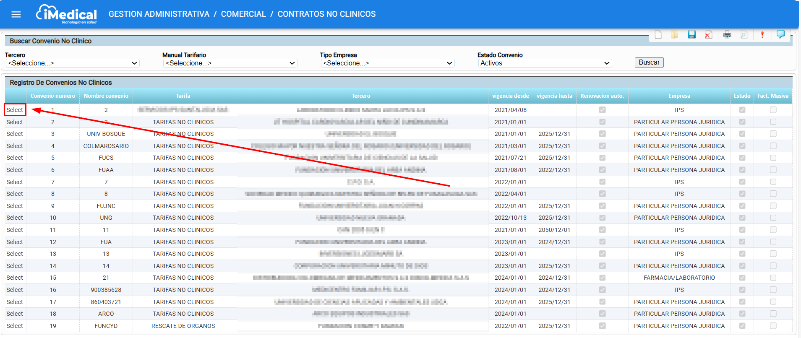This screenshot has height=338, width=801.
Task: Click the 2021/04/08 vigencia desde cell
Action: pyautogui.click(x=511, y=110)
